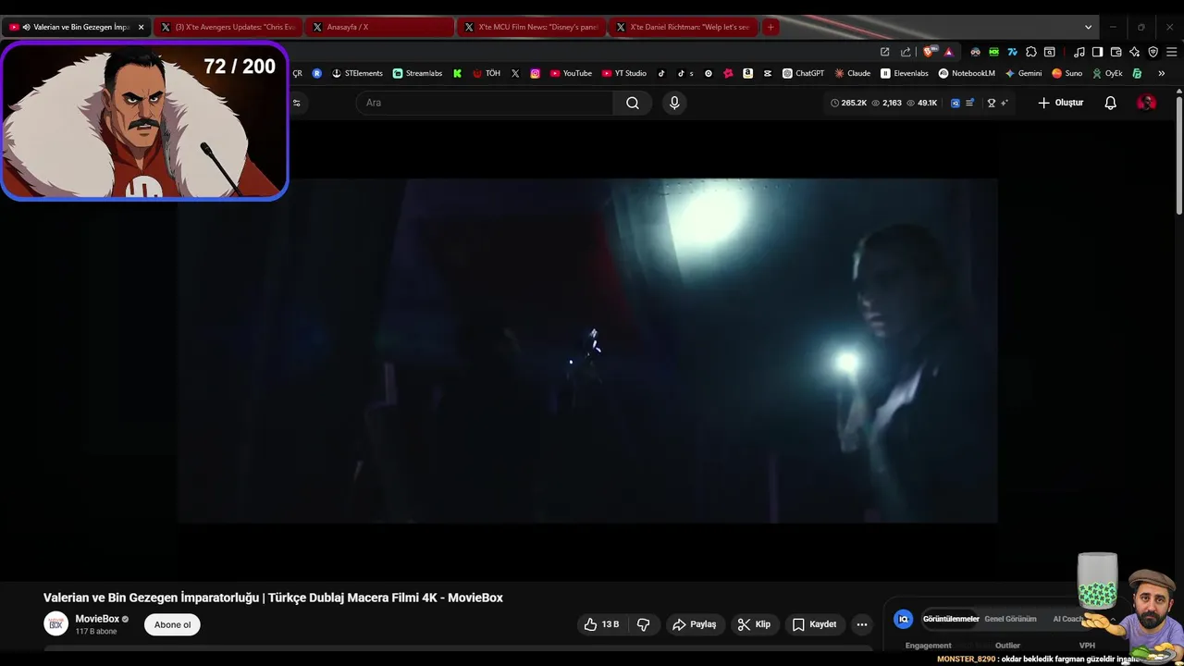1184x666 pixels.
Task: Open the X bookmark icon in bookmarks bar
Action: click(x=515, y=73)
